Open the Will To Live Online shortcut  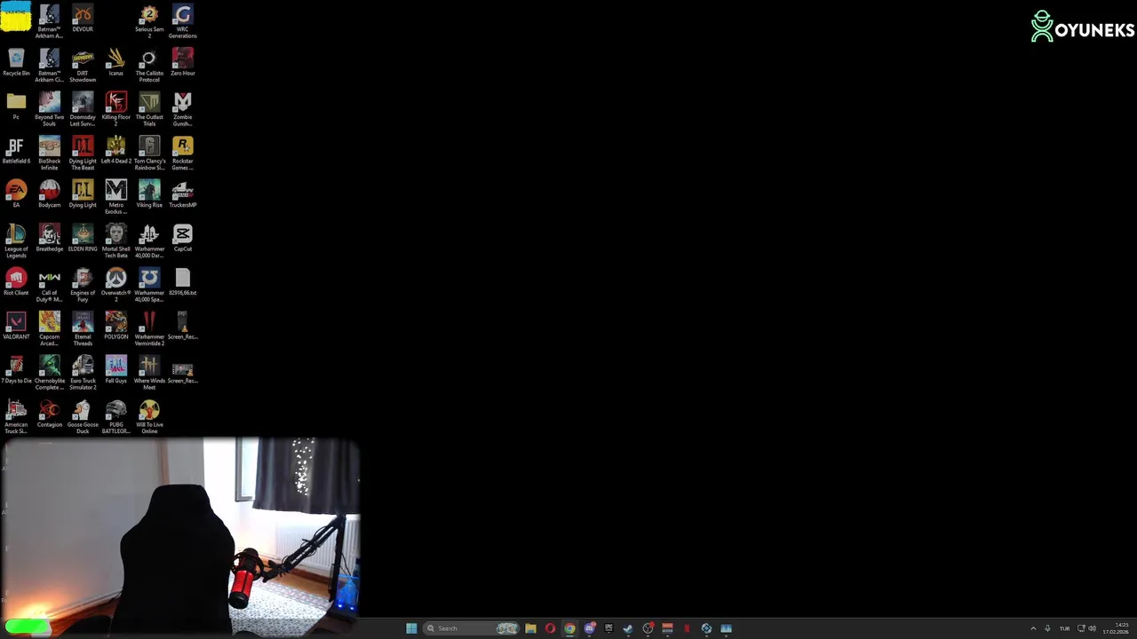pyautogui.click(x=149, y=416)
